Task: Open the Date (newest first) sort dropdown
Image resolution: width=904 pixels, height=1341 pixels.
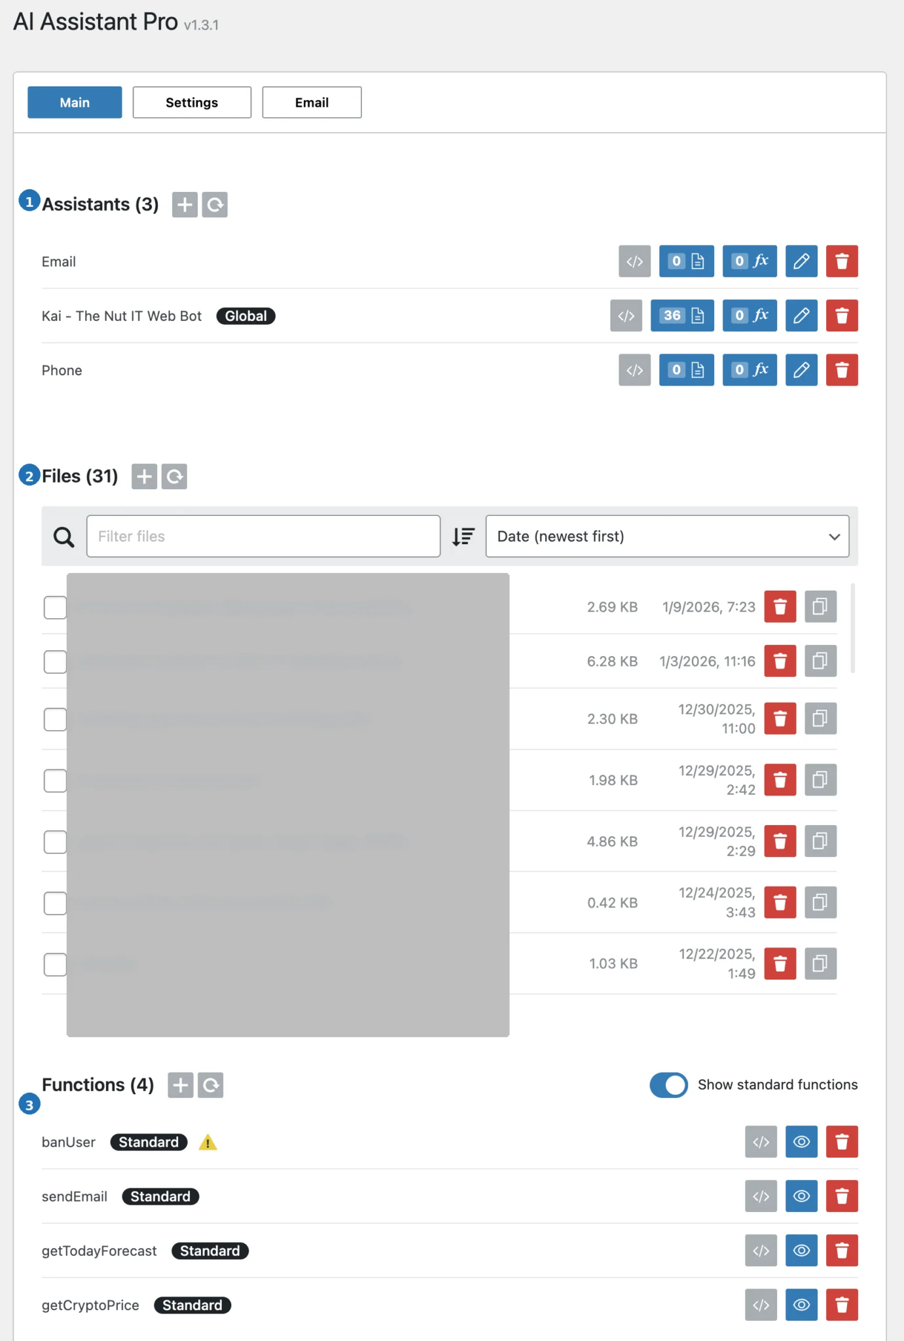Action: click(x=666, y=537)
